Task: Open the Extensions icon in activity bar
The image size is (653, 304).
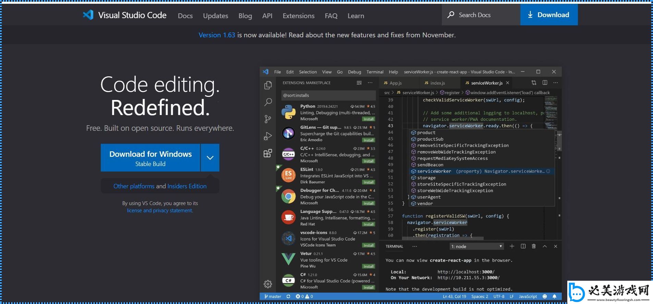Action: point(268,153)
